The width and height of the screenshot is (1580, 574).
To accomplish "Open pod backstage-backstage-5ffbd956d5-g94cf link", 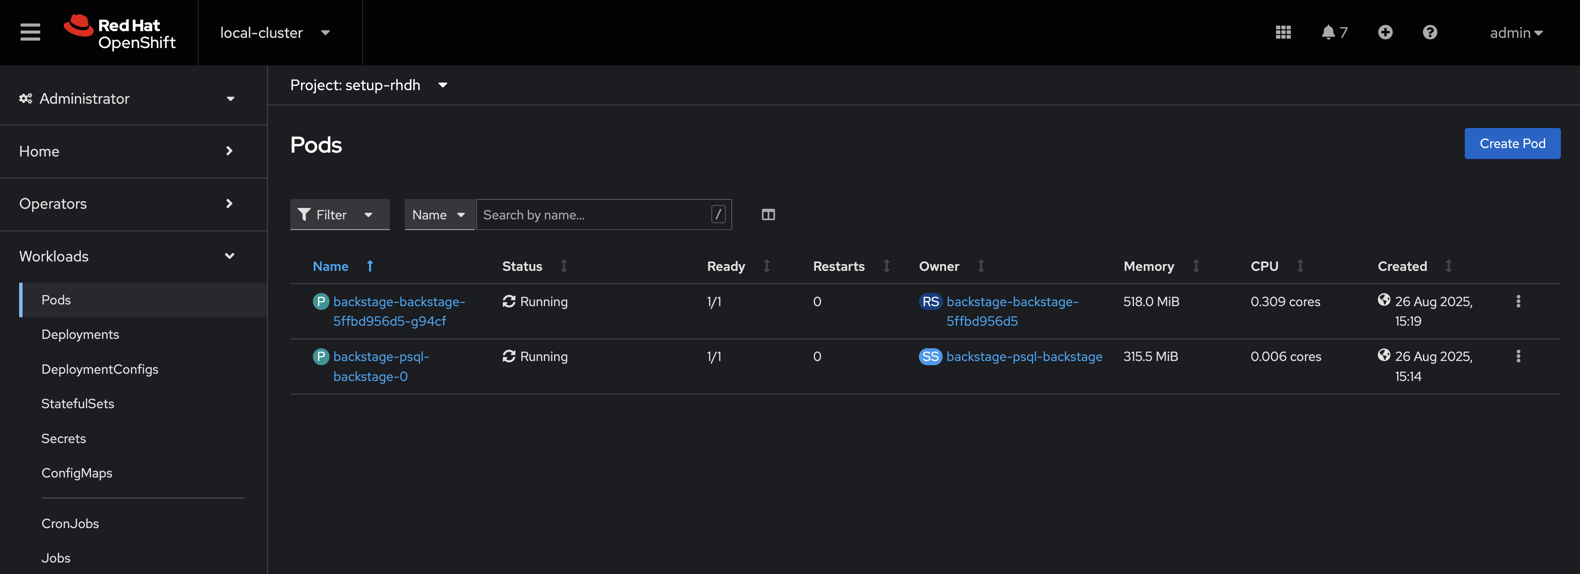I will click(x=399, y=312).
